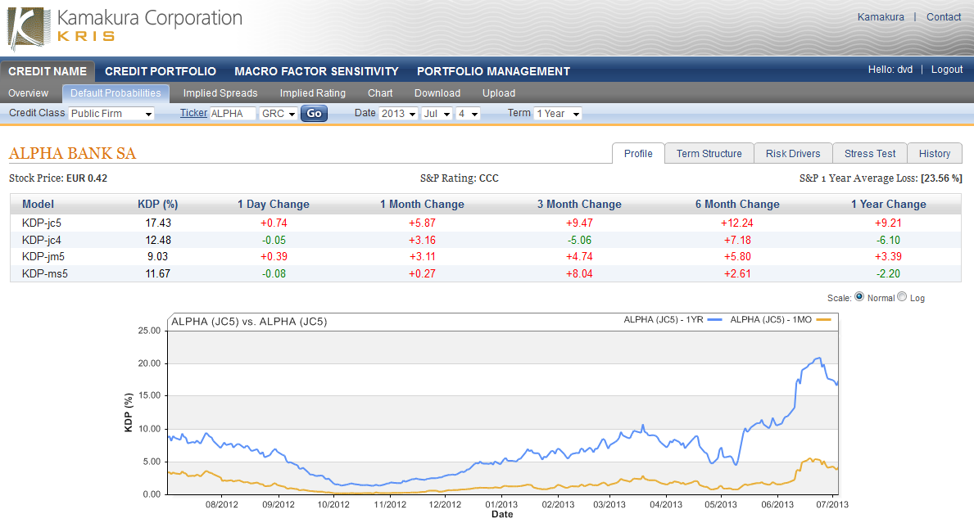Open the Contact link
The width and height of the screenshot is (974, 523).
[944, 16]
